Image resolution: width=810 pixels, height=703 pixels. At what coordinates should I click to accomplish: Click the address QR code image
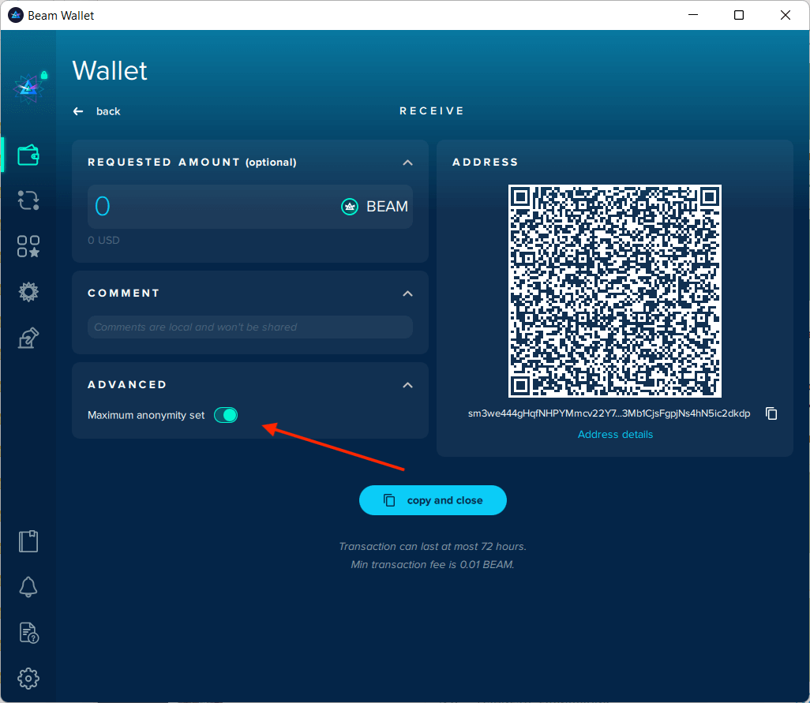[615, 291]
